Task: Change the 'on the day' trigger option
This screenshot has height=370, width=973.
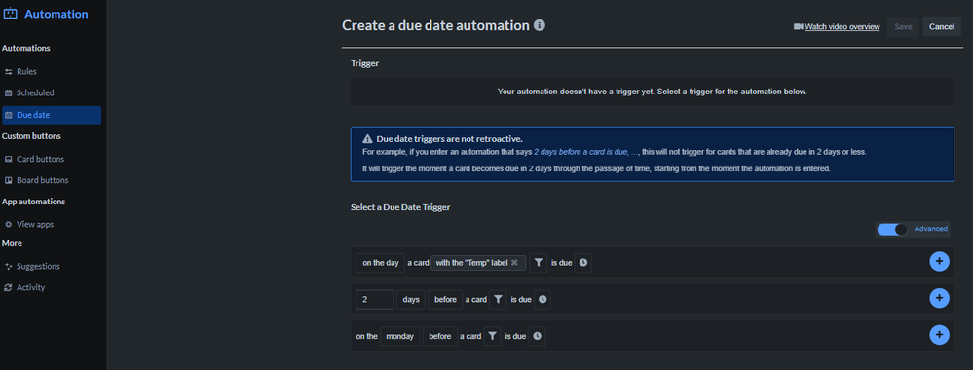Action: [381, 263]
